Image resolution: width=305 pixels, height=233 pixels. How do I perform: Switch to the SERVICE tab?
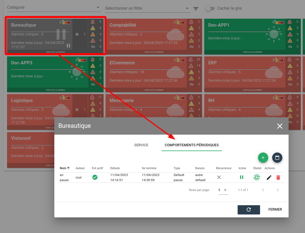[141, 145]
